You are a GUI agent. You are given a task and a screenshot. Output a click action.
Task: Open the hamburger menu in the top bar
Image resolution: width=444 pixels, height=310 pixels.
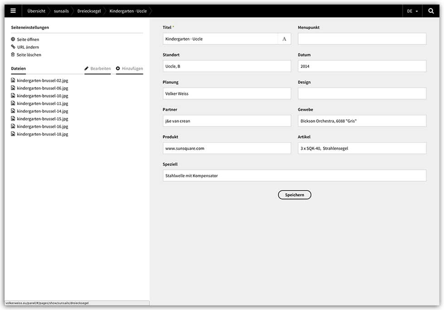click(13, 11)
